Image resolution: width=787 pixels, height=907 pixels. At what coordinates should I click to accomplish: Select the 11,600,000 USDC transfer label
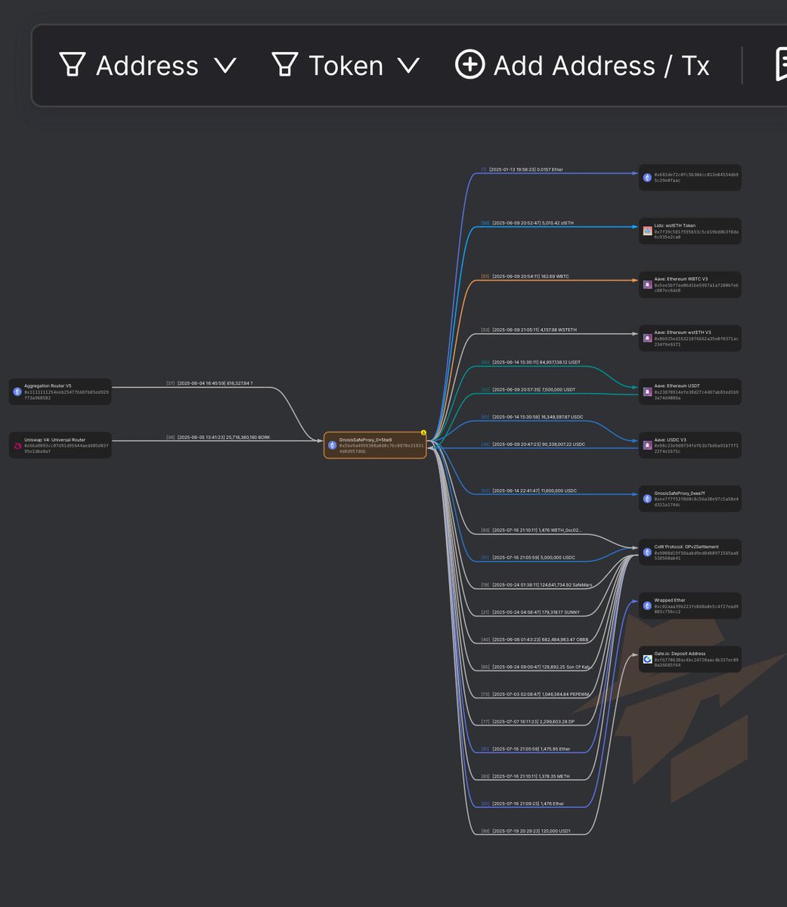(528, 491)
